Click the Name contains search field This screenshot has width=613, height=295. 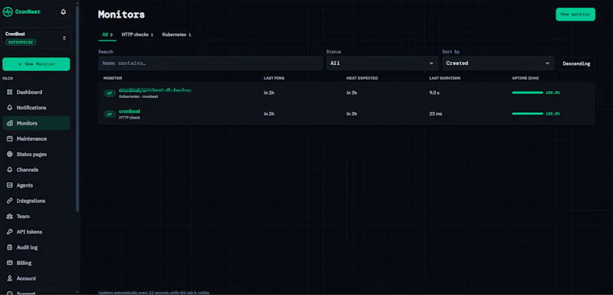[210, 64]
